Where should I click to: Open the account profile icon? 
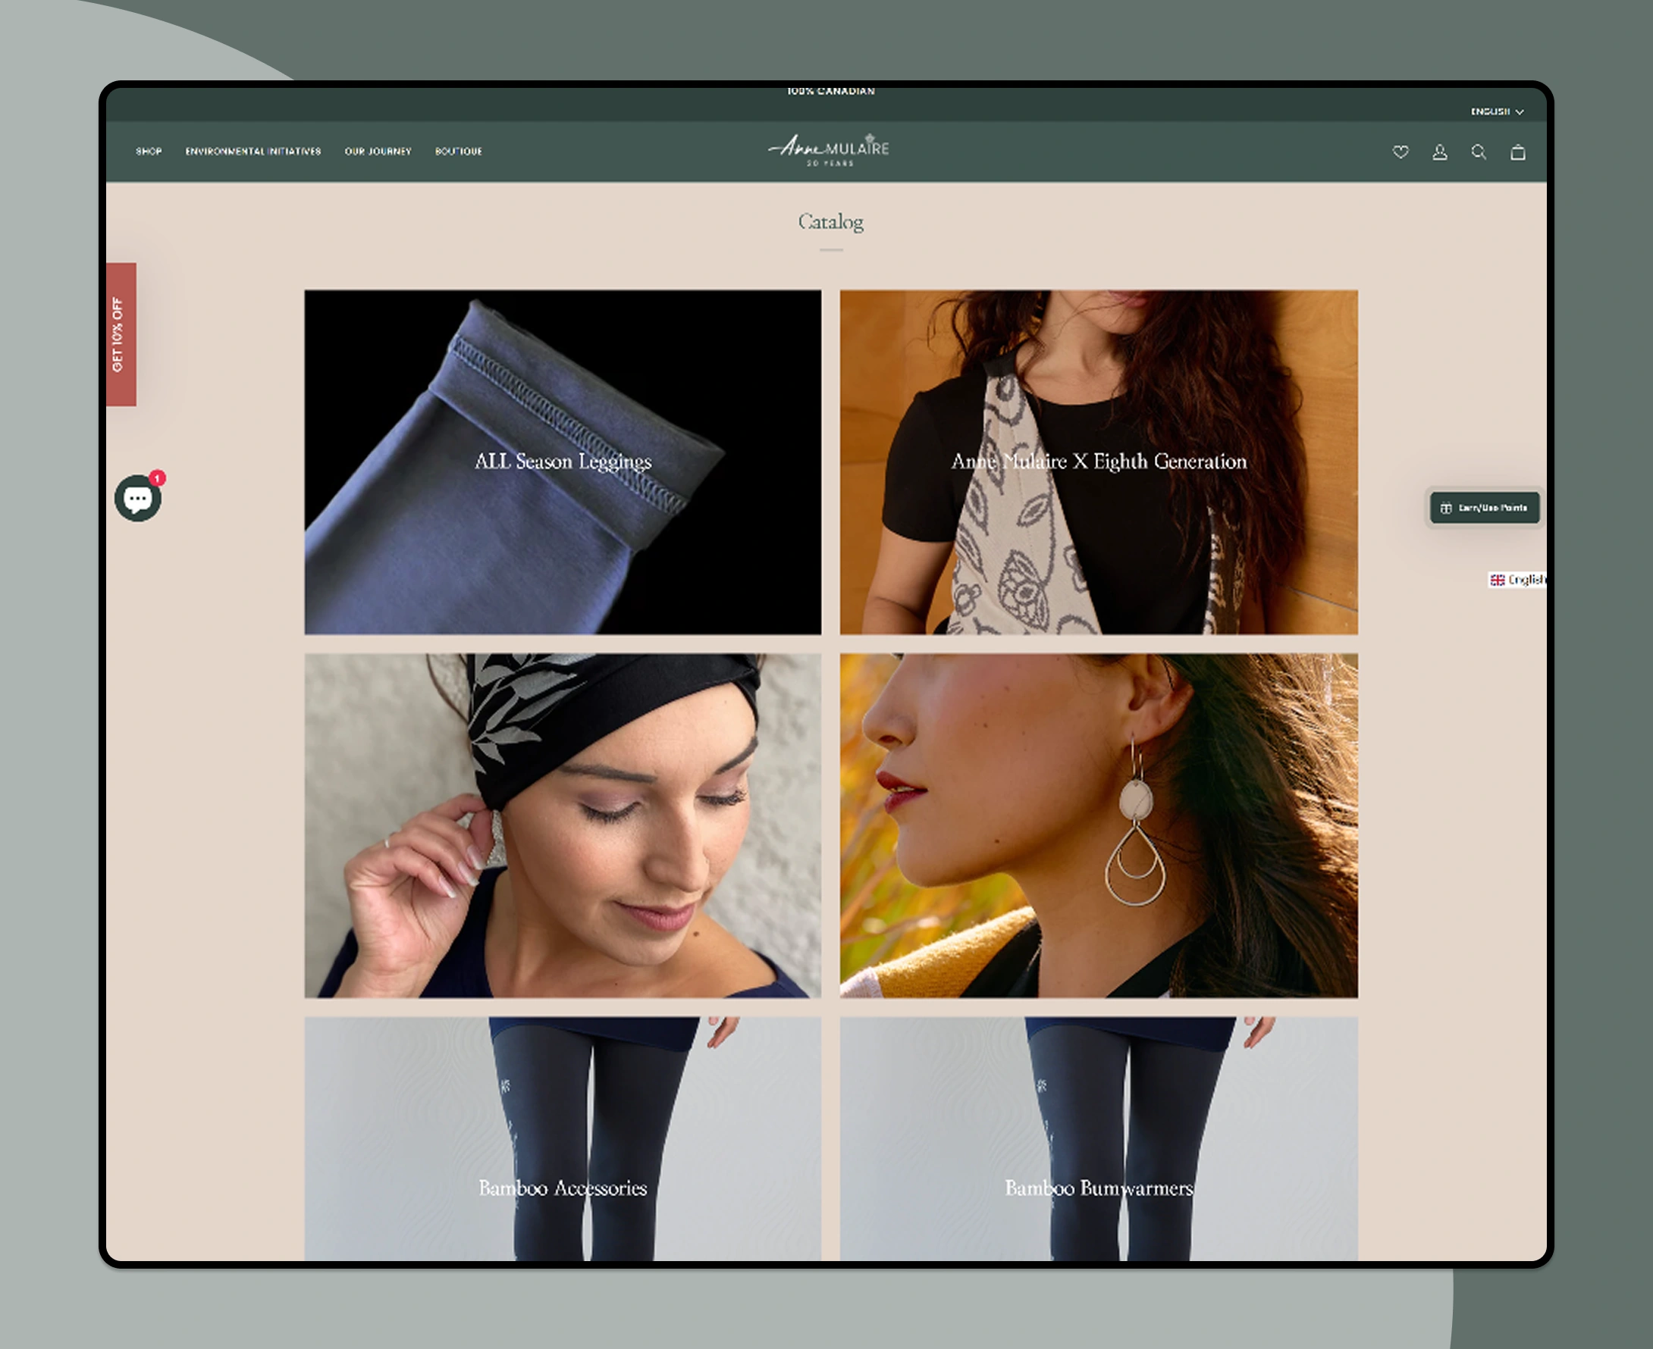coord(1439,152)
